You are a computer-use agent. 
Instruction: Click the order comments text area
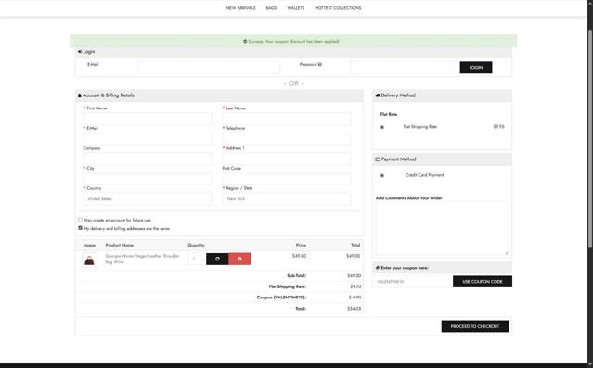442,228
